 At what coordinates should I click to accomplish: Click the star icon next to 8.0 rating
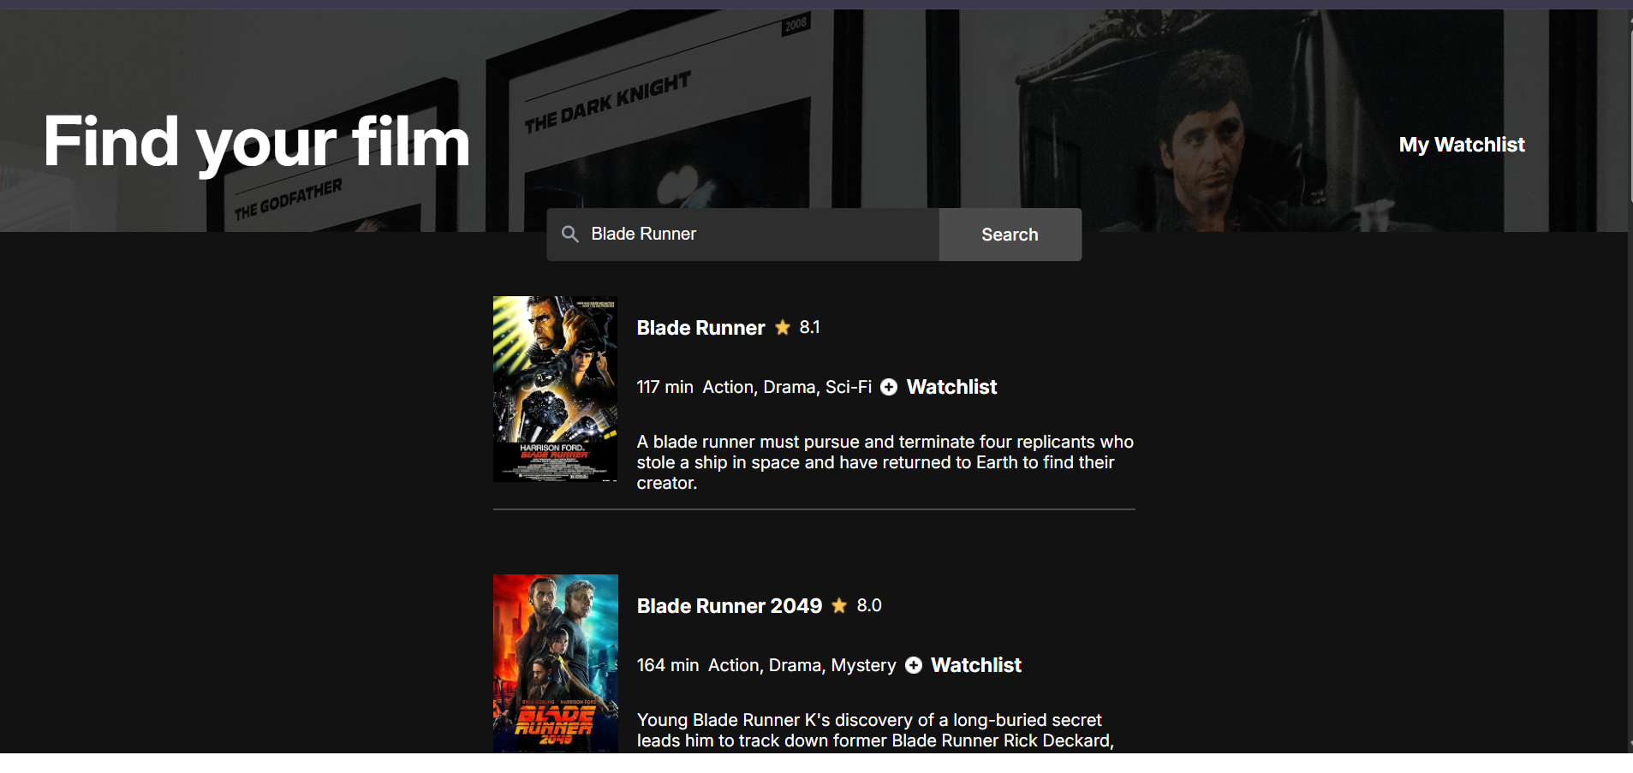point(839,605)
